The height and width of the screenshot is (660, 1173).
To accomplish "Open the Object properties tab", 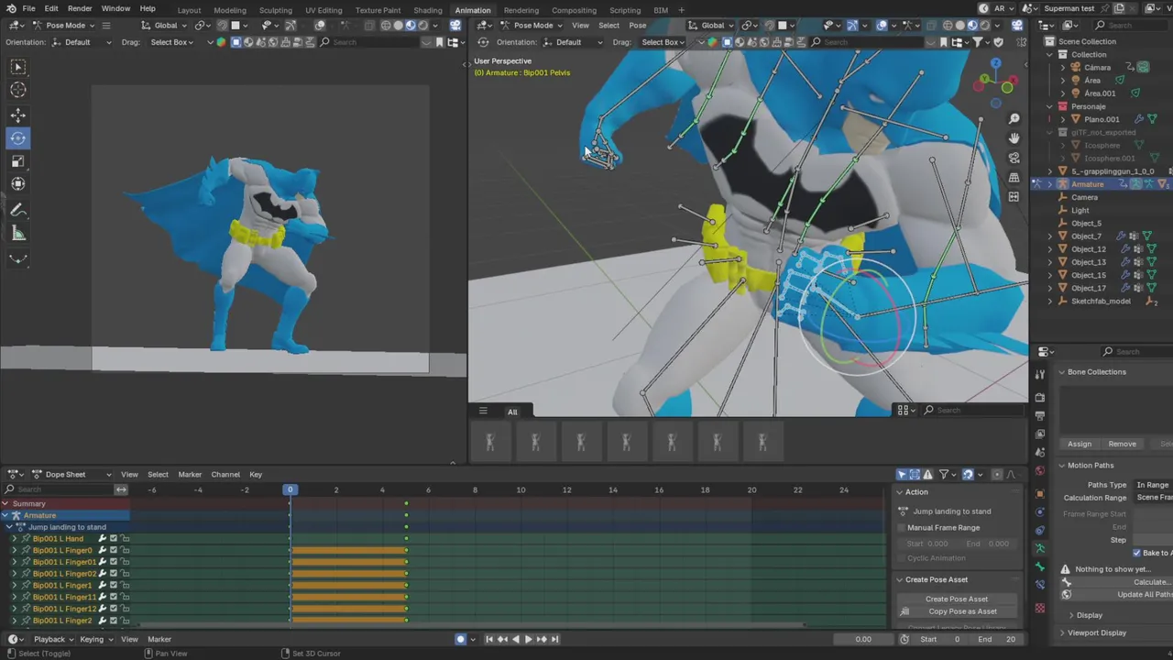I will pos(1039,493).
